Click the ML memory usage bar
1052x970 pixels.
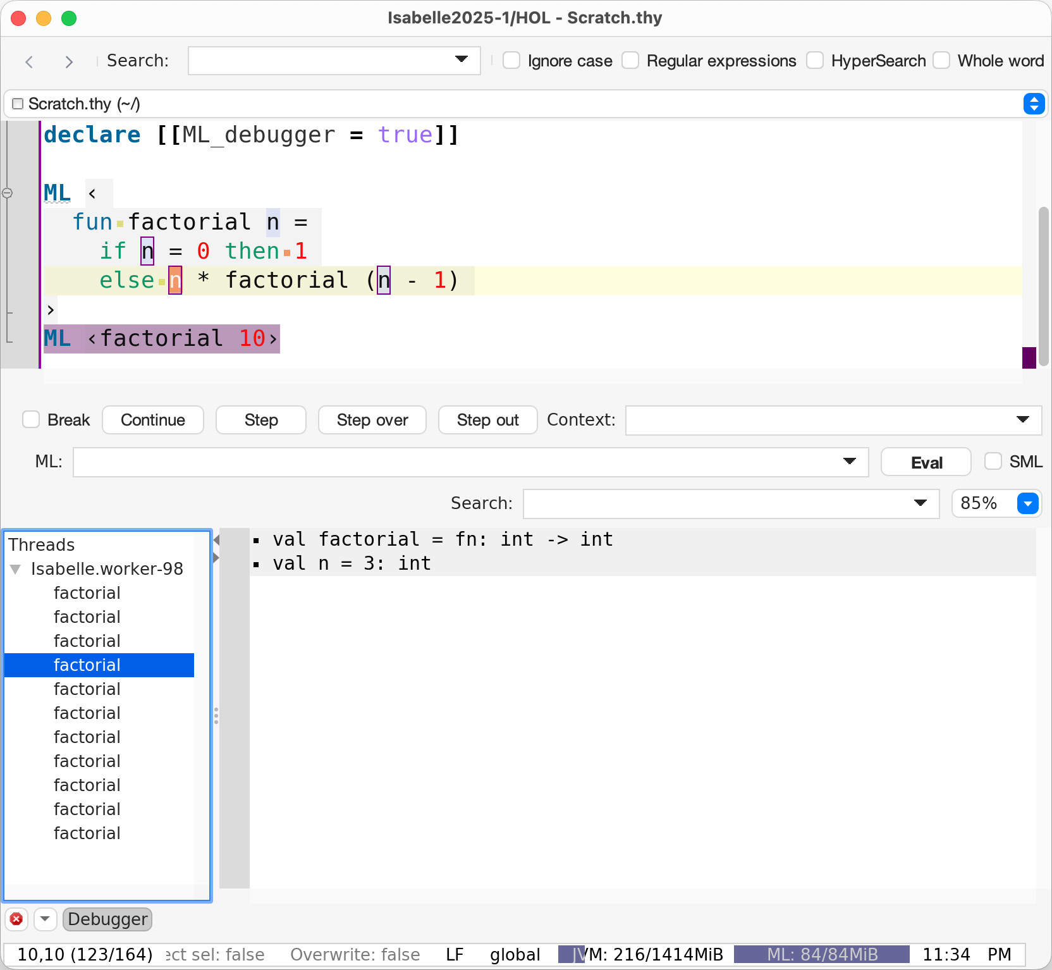point(821,954)
